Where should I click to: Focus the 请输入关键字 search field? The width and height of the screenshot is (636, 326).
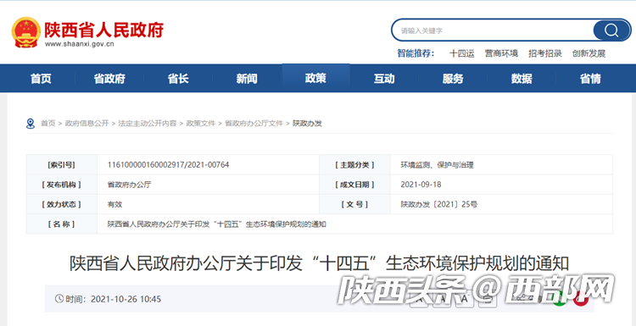coord(493,30)
